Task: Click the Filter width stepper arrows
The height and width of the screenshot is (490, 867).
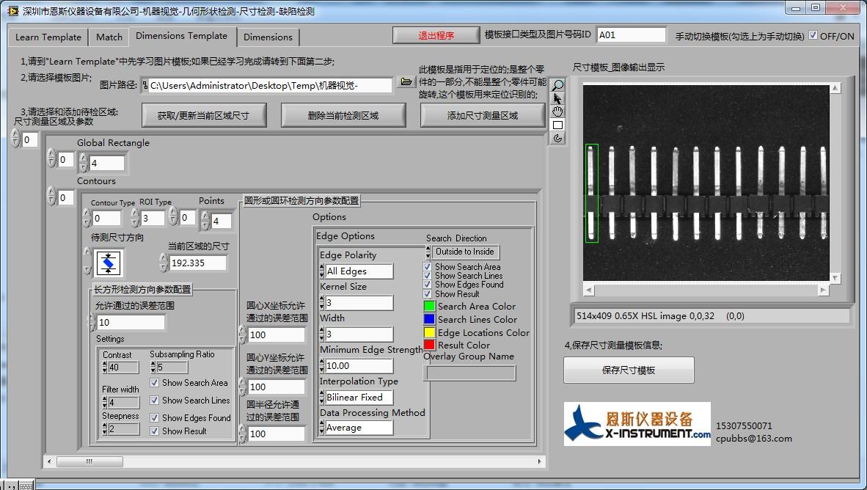Action: tap(105, 403)
